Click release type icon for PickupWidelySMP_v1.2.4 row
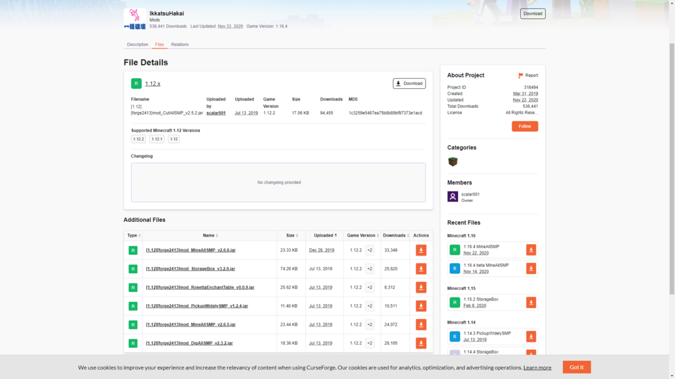 click(x=133, y=306)
